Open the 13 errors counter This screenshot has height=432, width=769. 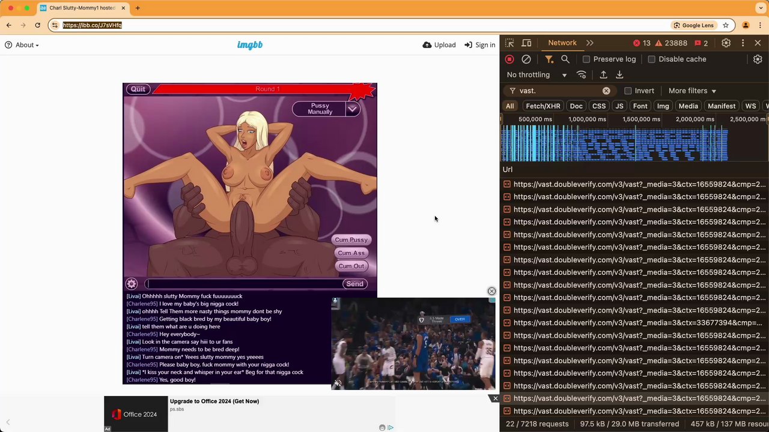[642, 43]
